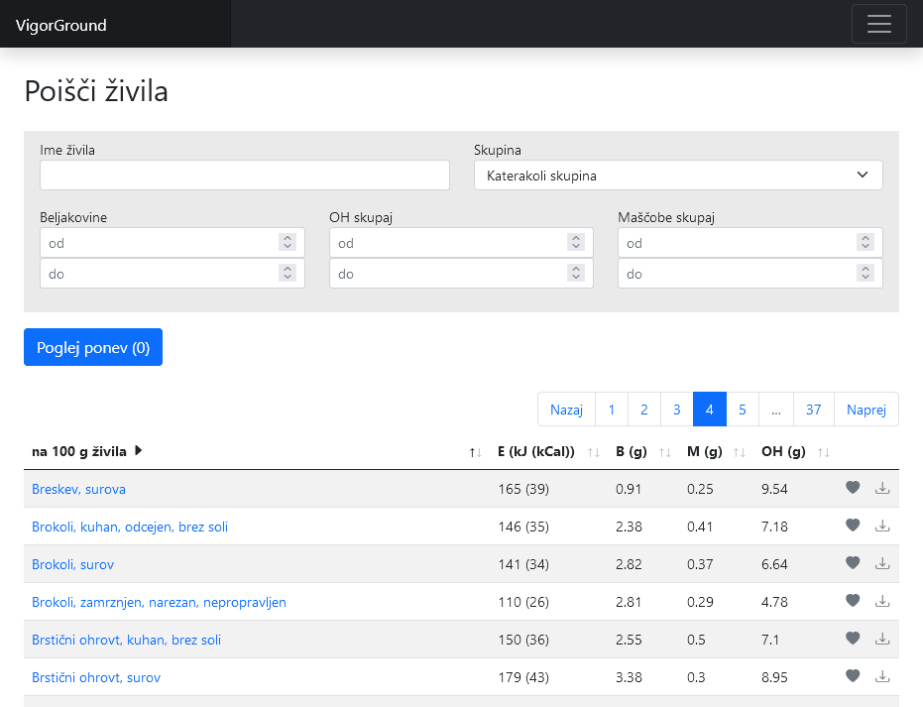Click download icon for Brokoli, surov
This screenshot has width=923, height=707.
[x=882, y=563]
